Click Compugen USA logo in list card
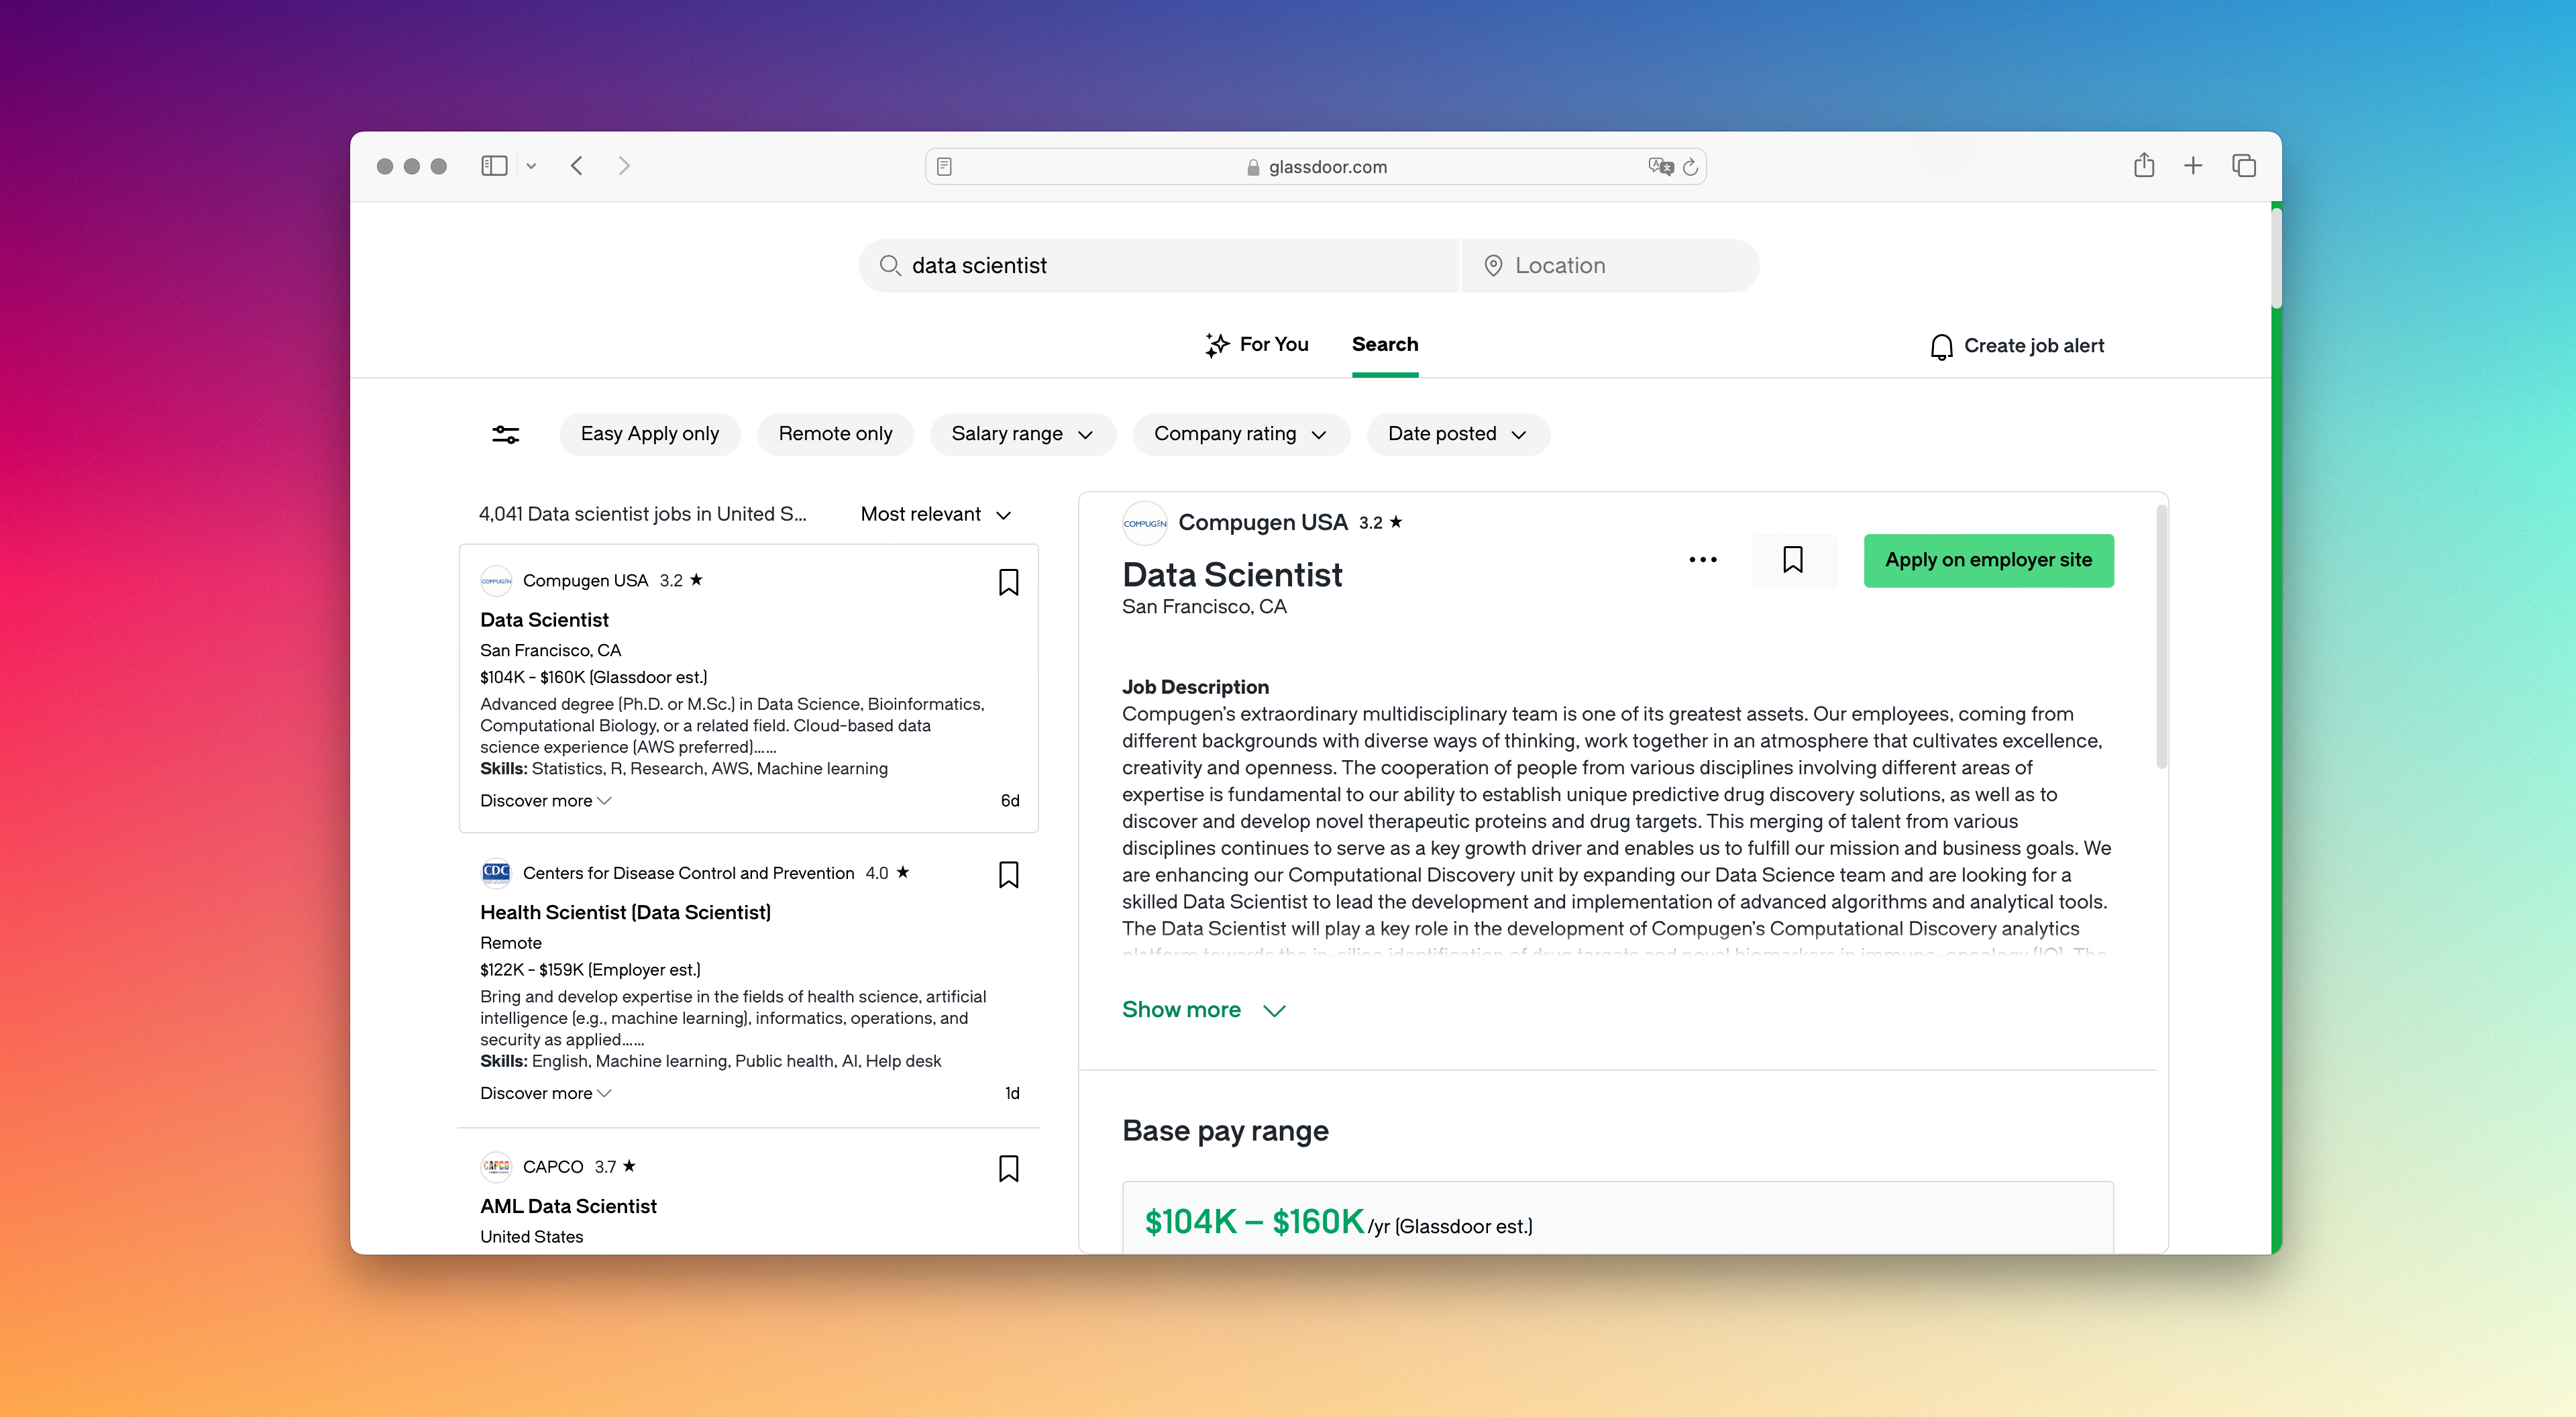The height and width of the screenshot is (1417, 2576). pos(496,581)
